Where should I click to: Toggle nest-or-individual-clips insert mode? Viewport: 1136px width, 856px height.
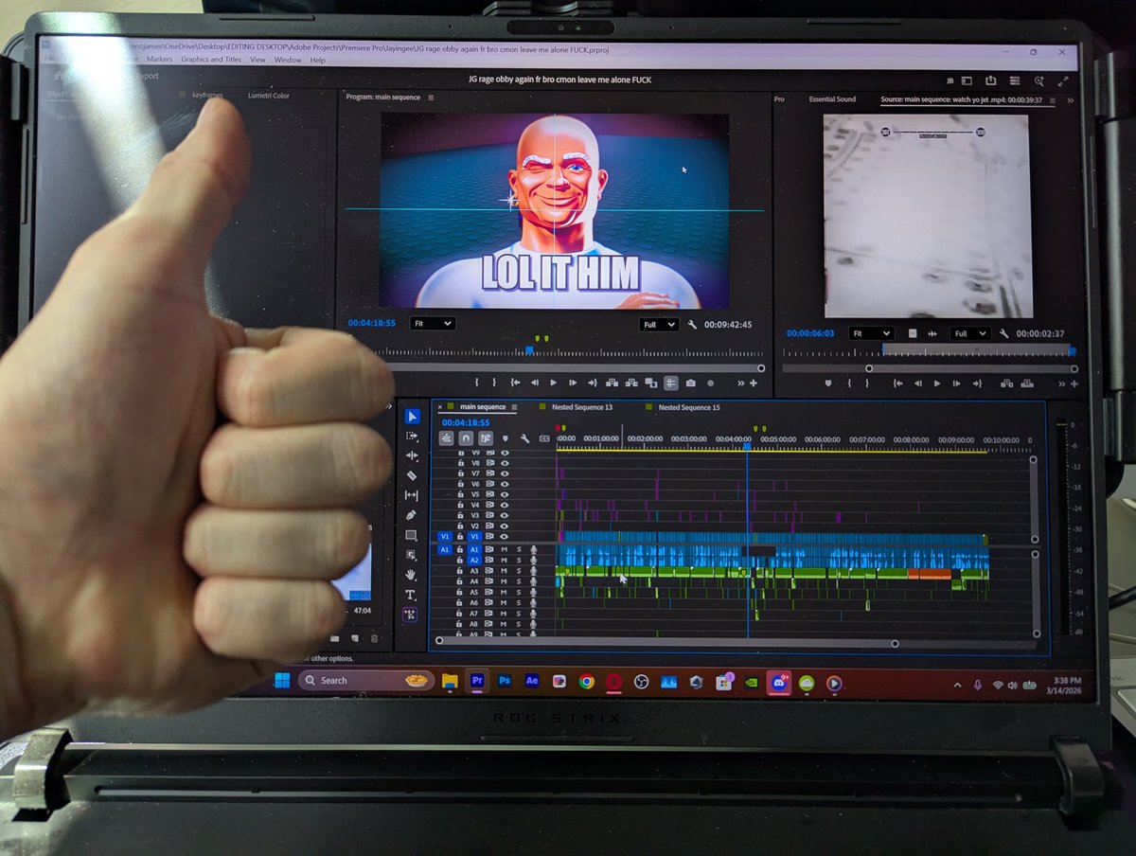click(446, 438)
